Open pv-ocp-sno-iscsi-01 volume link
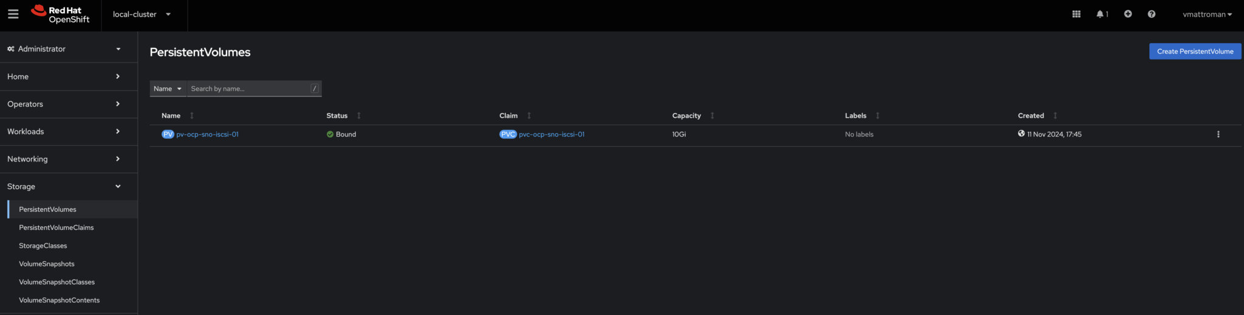Image resolution: width=1244 pixels, height=315 pixels. (207, 134)
